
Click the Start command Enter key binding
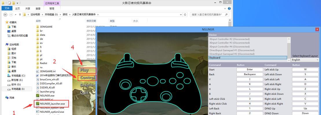click(x=250, y=70)
